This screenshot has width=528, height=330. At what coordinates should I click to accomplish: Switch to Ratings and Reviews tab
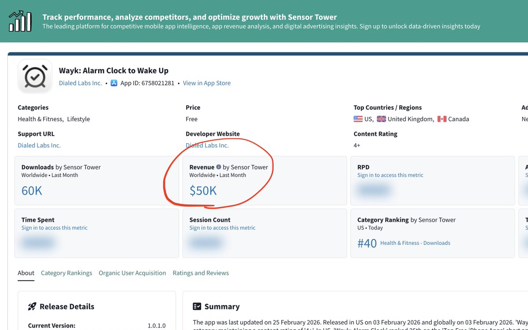(x=201, y=273)
